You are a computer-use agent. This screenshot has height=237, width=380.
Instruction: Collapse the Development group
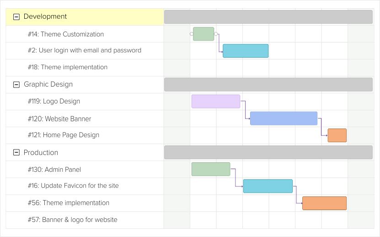tap(16, 17)
